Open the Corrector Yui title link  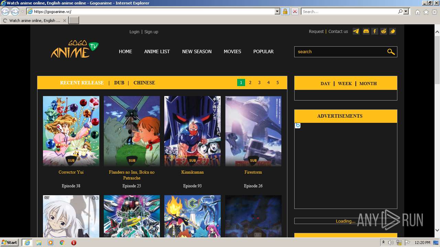pos(71,172)
